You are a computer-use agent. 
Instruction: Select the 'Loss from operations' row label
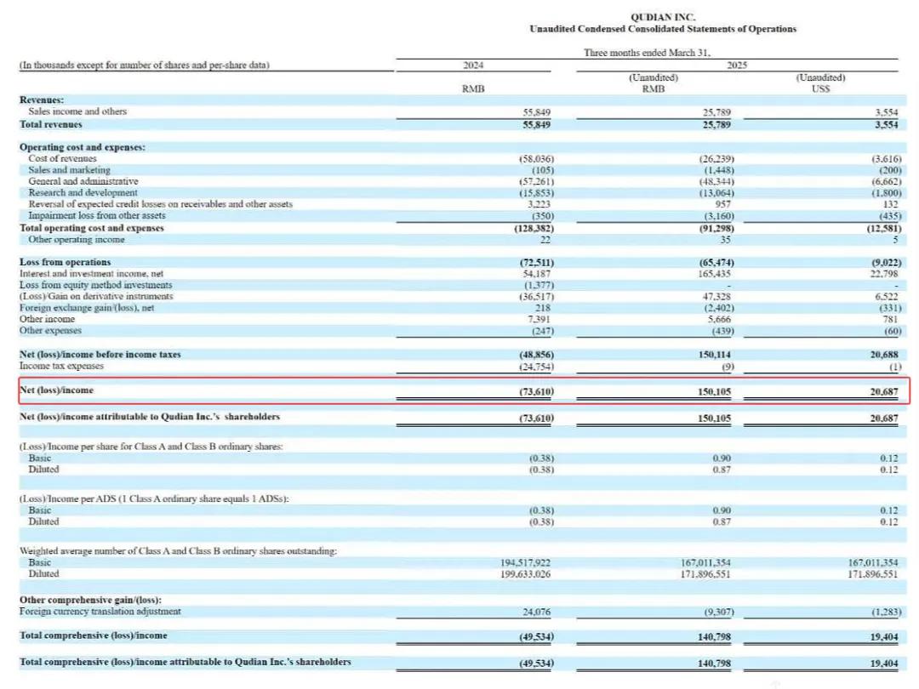pos(65,262)
